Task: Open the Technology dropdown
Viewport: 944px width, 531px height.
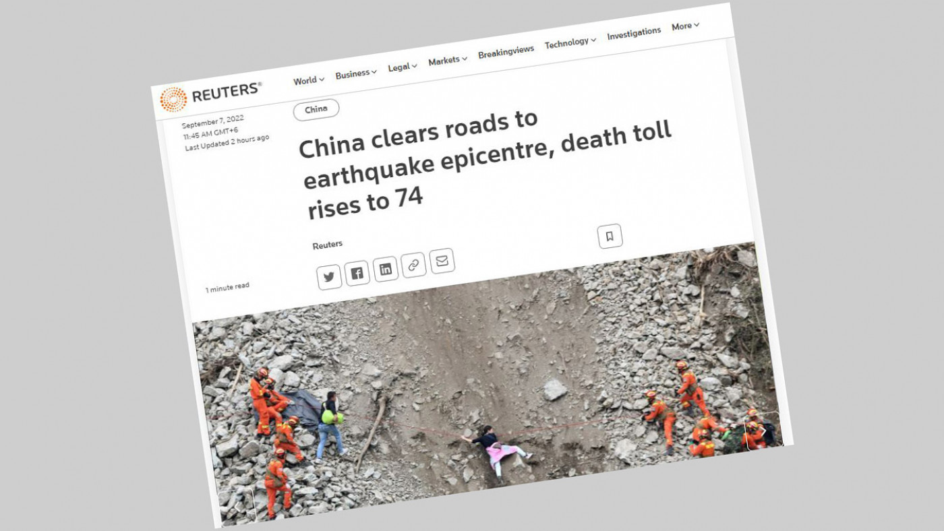Action: click(570, 43)
